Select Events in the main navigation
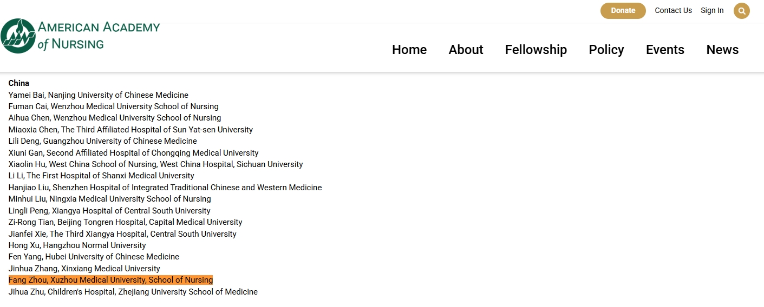The width and height of the screenshot is (764, 307). (665, 50)
